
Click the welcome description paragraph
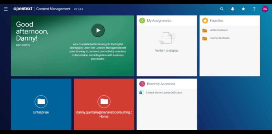tap(98, 51)
